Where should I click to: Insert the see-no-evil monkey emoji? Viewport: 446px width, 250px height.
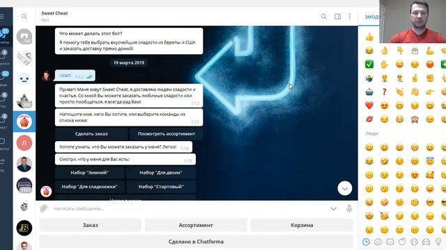coord(415,119)
